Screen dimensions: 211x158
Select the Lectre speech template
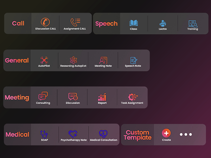(162, 23)
